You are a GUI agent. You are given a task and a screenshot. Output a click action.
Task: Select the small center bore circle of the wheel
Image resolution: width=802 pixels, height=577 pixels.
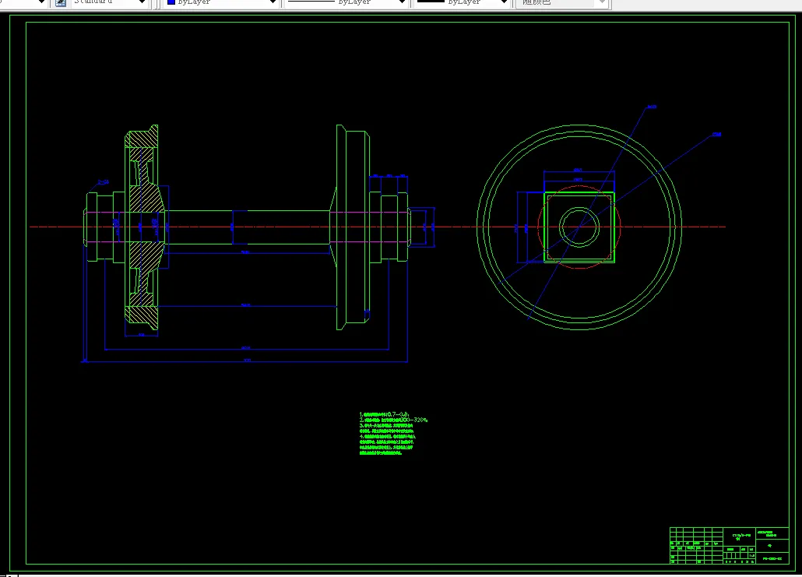[579, 227]
